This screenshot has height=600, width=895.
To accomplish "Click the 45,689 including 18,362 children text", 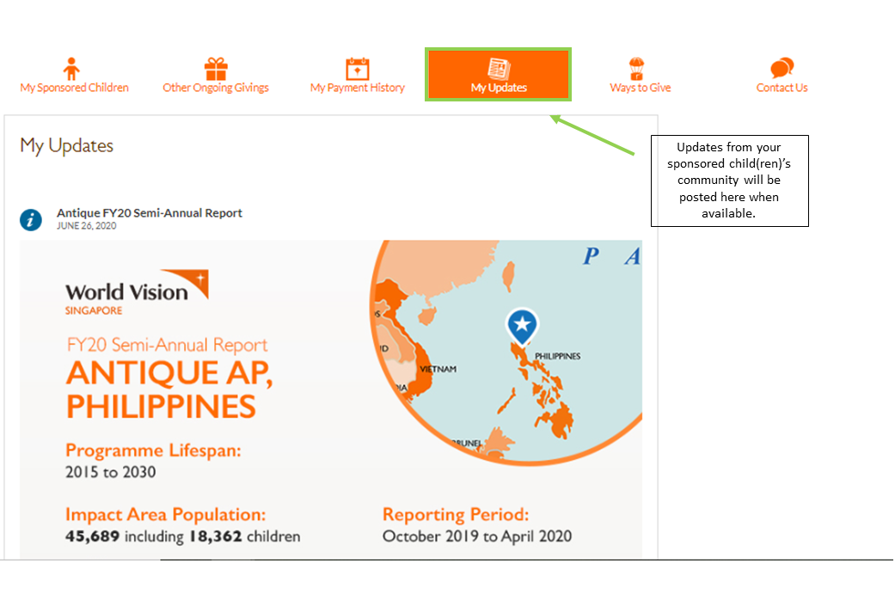I will [182, 536].
